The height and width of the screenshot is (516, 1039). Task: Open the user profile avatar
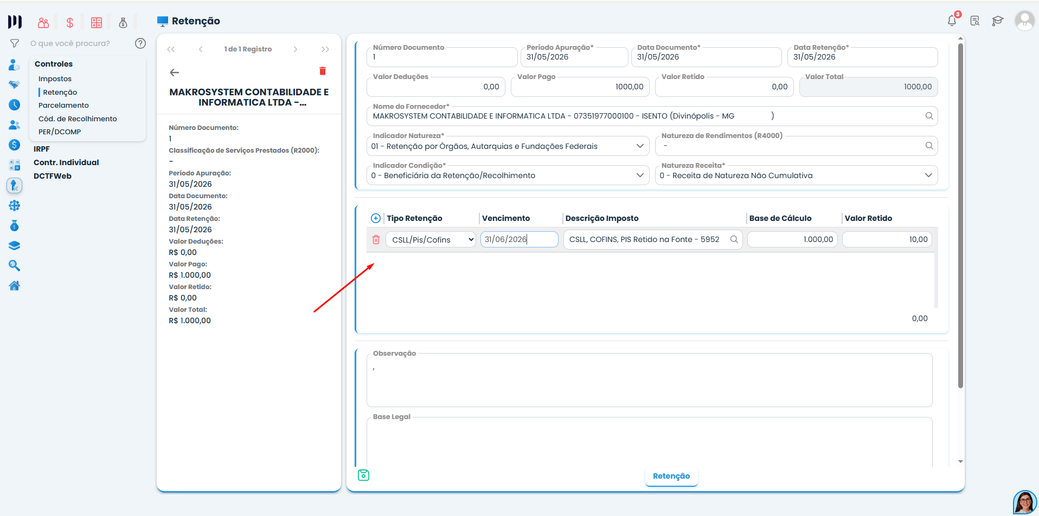[1024, 21]
